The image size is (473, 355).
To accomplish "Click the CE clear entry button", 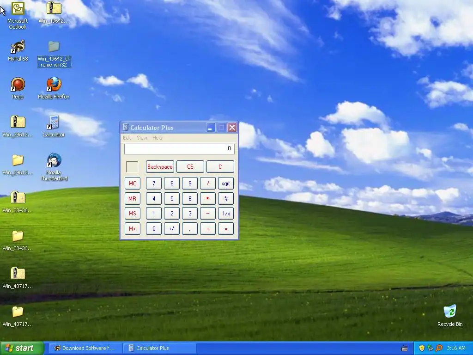I will click(190, 166).
